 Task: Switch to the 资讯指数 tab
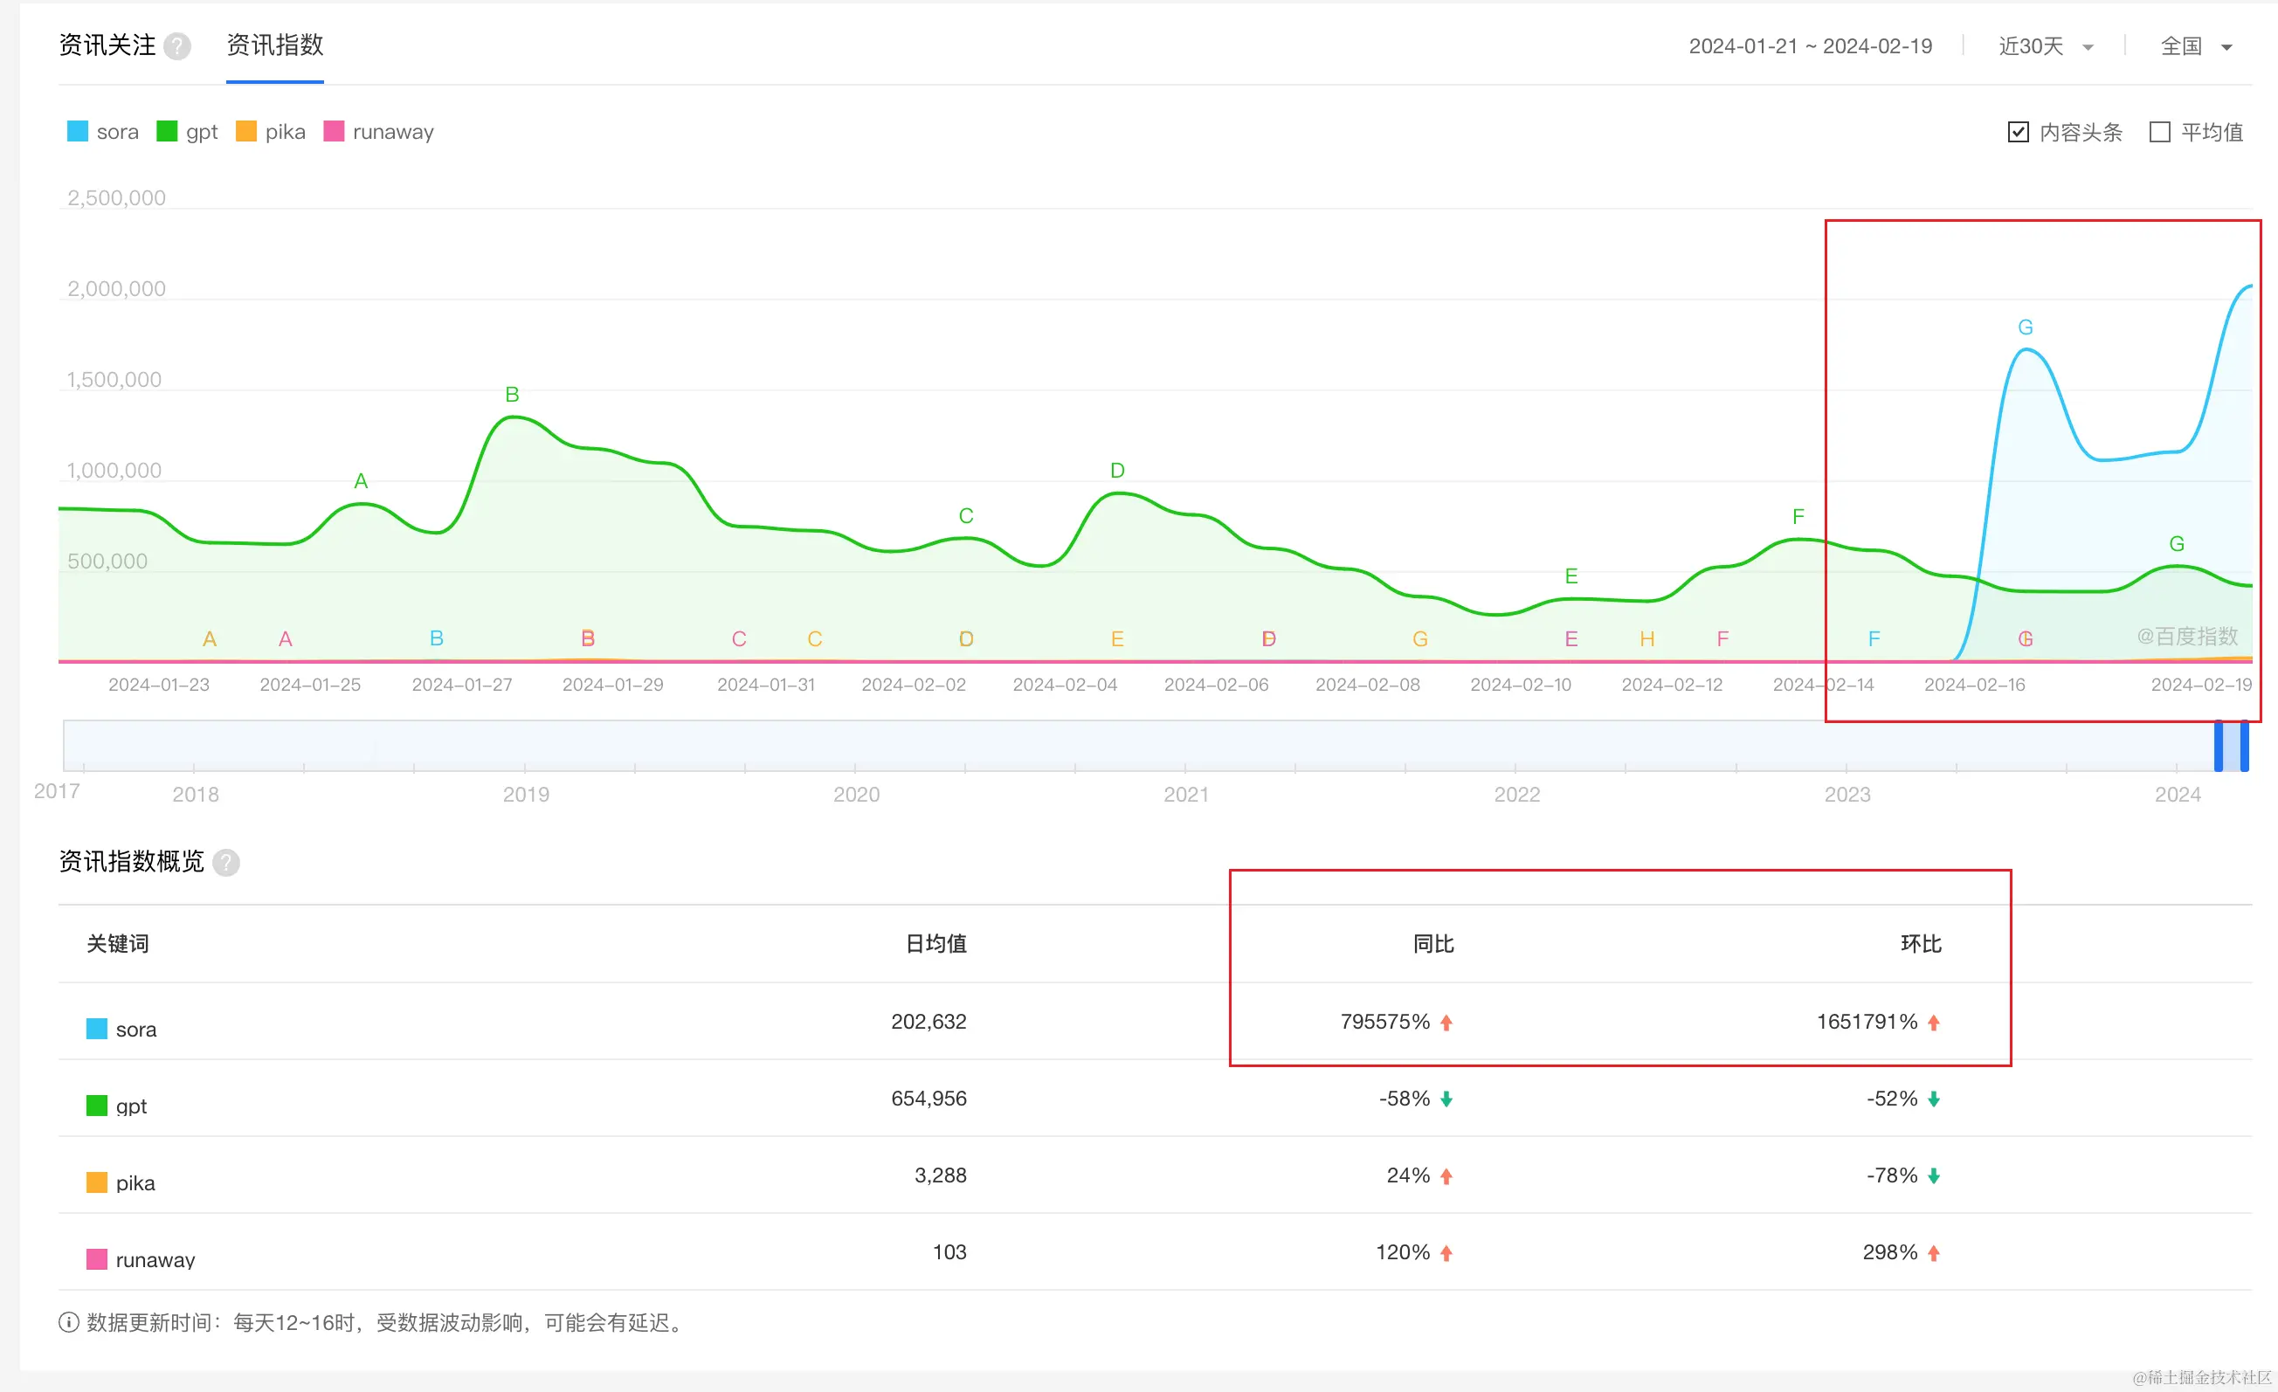274,45
